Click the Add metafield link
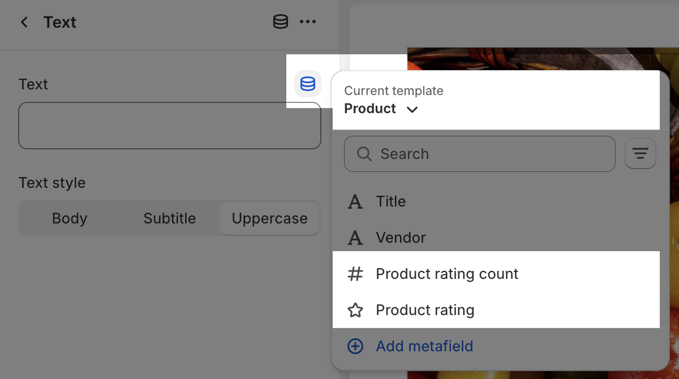 click(x=424, y=346)
